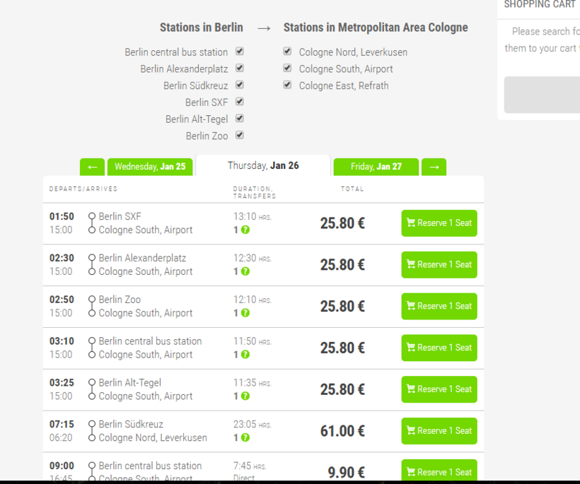Uncheck Cologne Nord, Leverkusen checkbox

(x=287, y=52)
